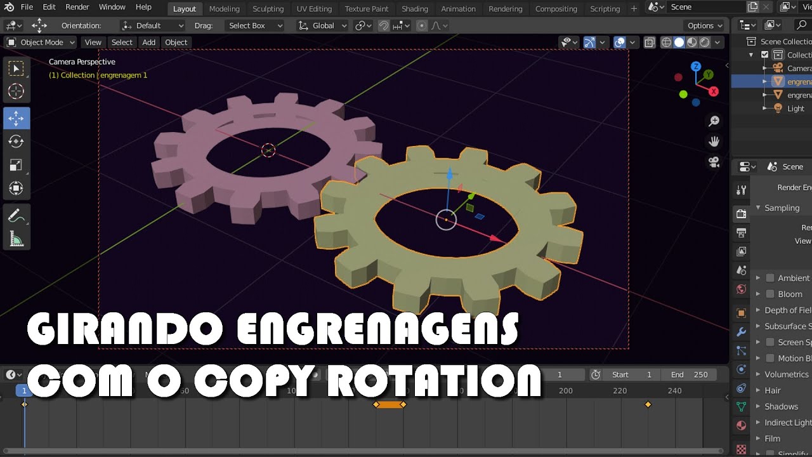Open the Object Constraints properties tab icon
The width and height of the screenshot is (812, 457).
741,388
